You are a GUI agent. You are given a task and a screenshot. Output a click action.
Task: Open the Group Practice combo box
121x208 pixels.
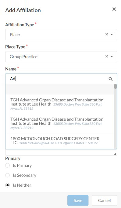point(61,57)
